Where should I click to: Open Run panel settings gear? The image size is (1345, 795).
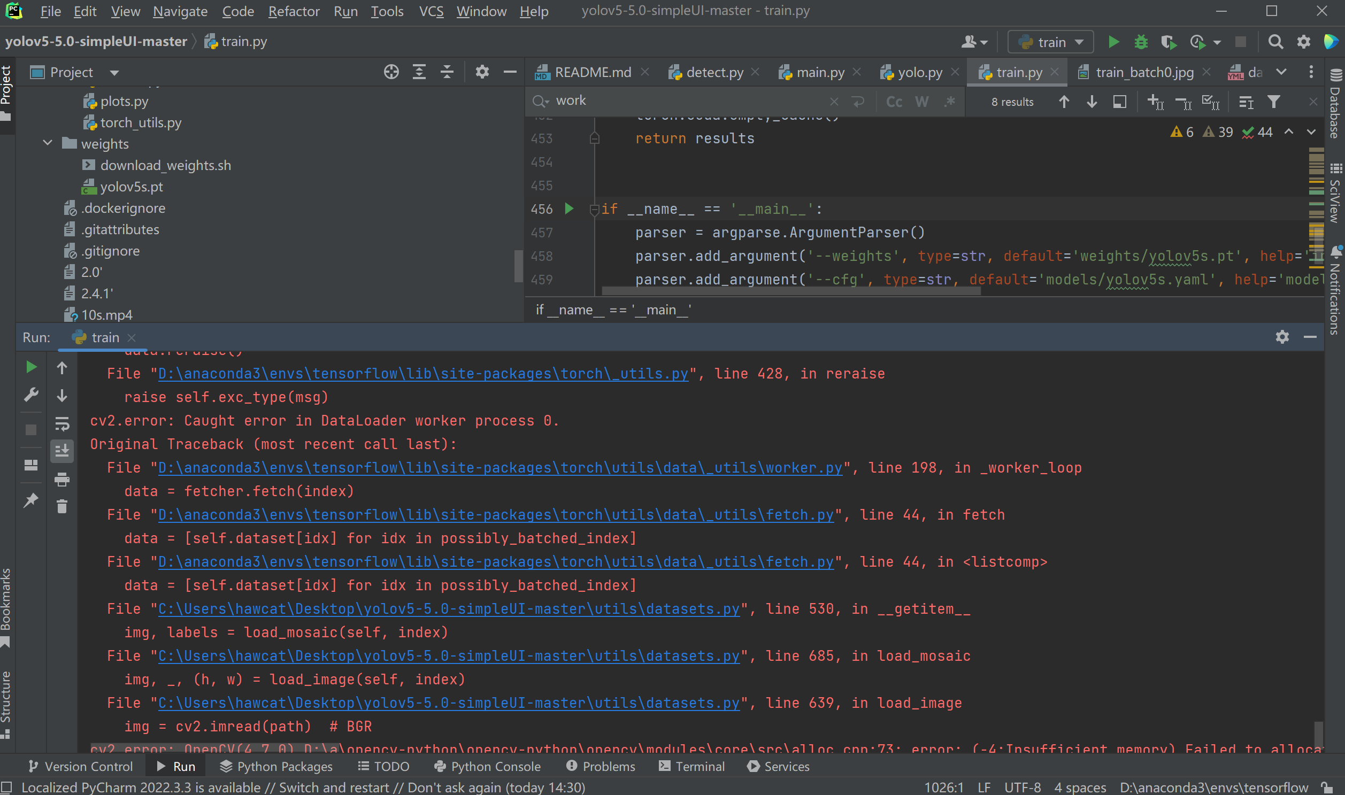tap(1282, 336)
